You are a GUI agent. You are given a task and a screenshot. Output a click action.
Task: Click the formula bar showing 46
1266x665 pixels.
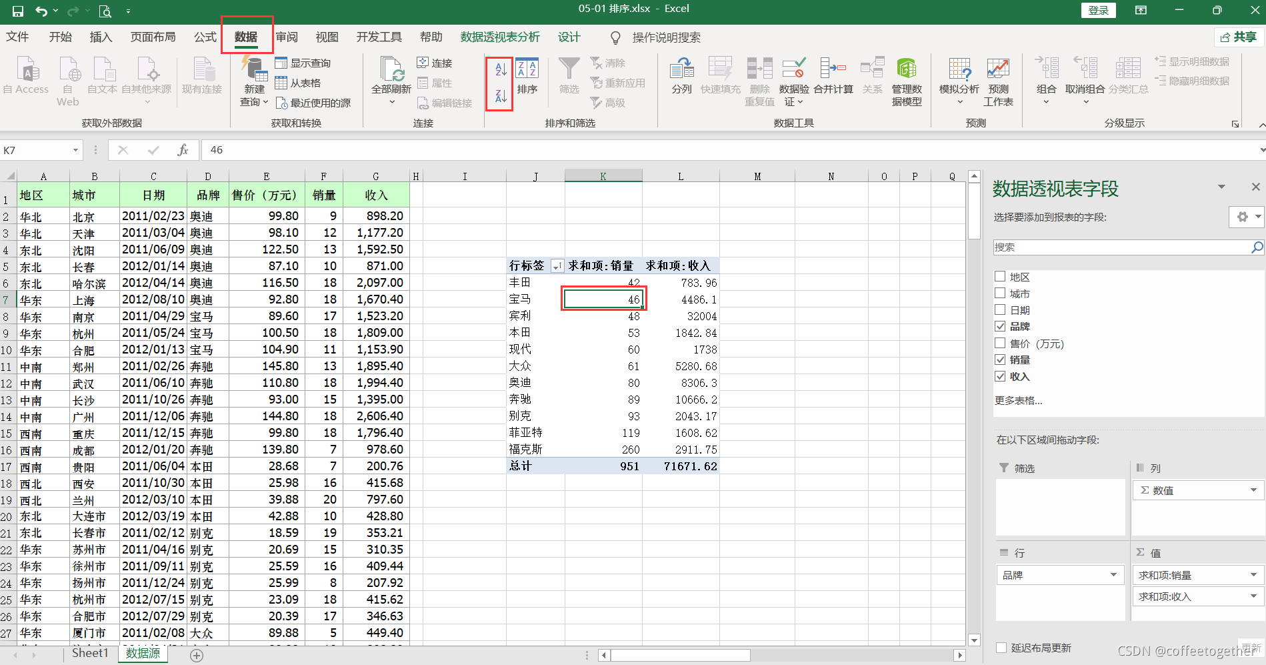coord(730,150)
